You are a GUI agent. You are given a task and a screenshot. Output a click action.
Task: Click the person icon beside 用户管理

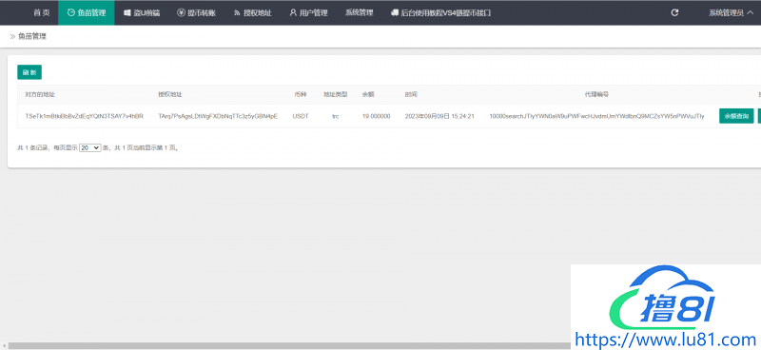pyautogui.click(x=293, y=12)
